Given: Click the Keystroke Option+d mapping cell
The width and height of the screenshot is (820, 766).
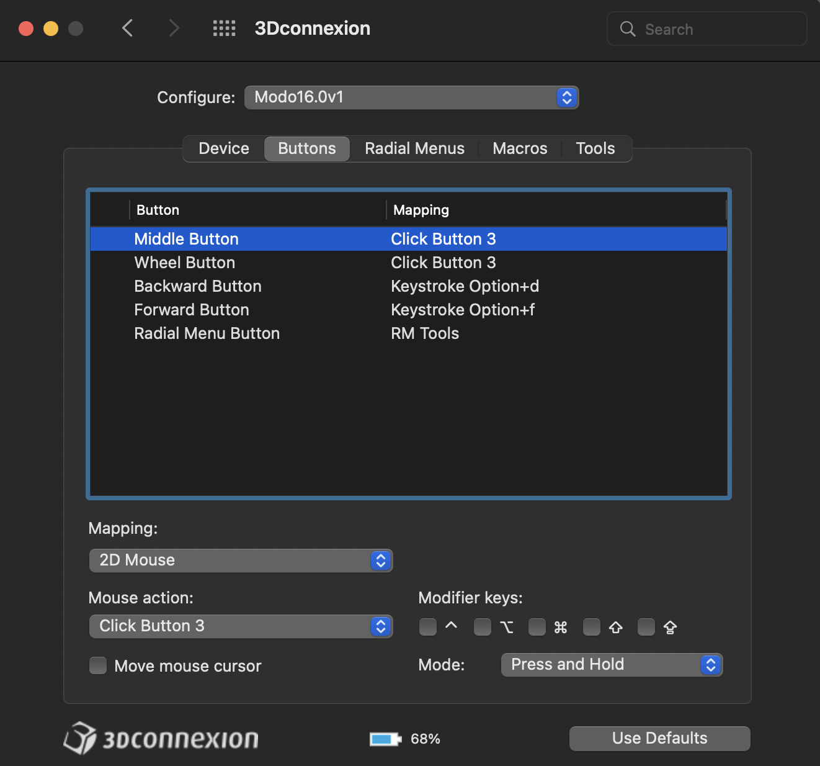Looking at the screenshot, I should [465, 286].
